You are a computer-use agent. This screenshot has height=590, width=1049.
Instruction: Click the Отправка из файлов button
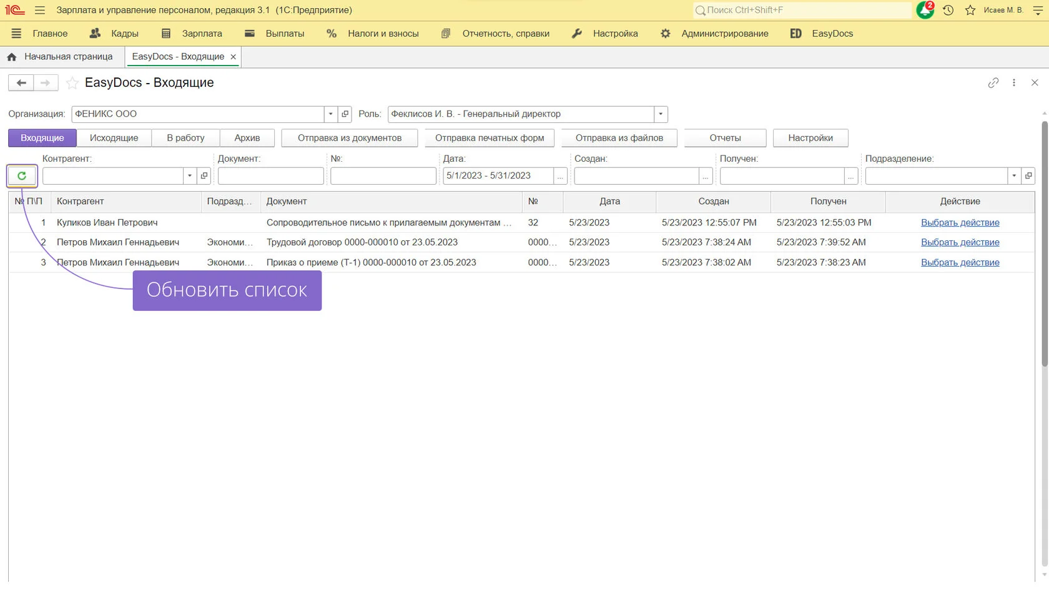click(619, 138)
